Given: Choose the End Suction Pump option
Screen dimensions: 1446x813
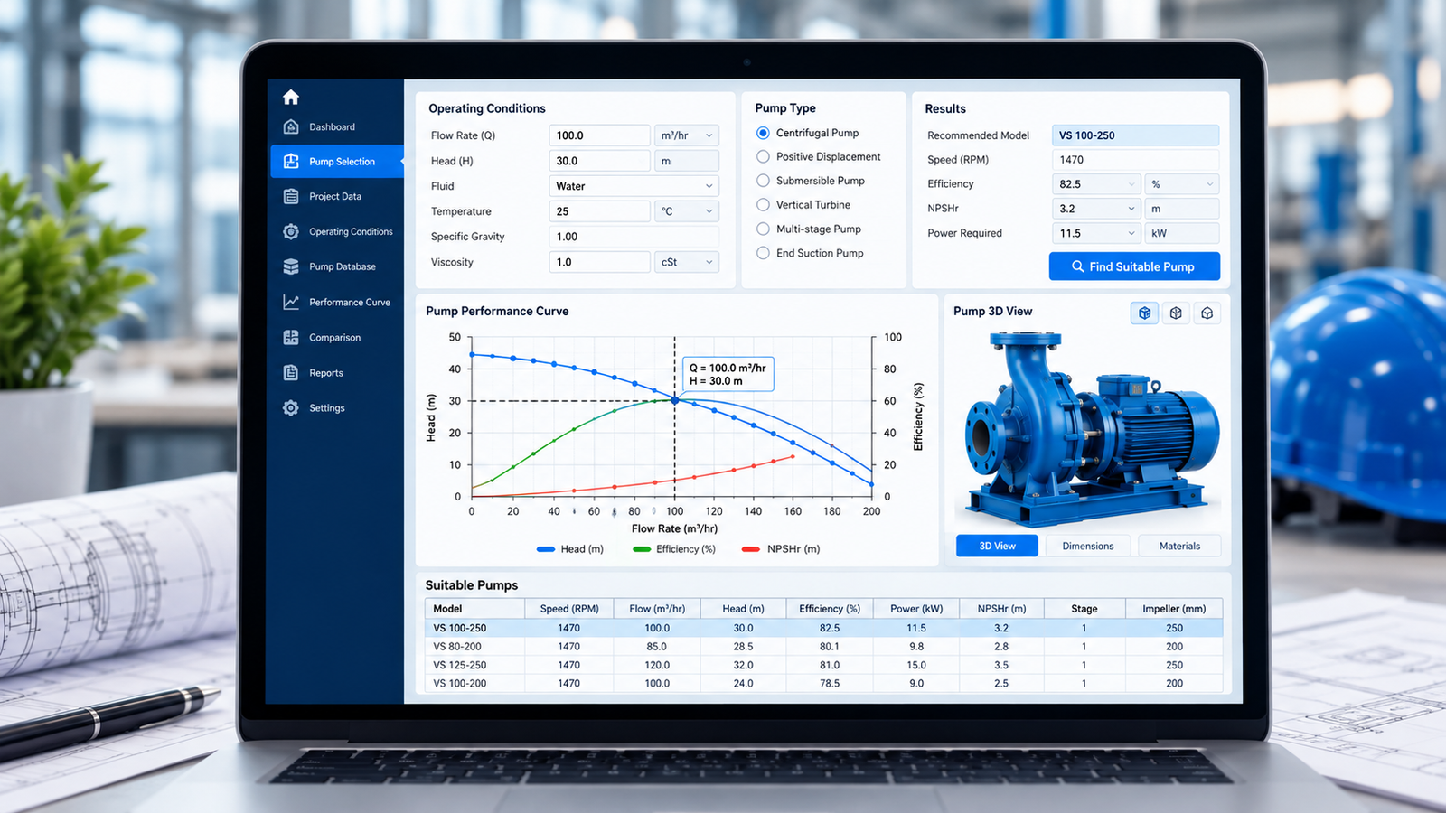Looking at the screenshot, I should pyautogui.click(x=763, y=253).
